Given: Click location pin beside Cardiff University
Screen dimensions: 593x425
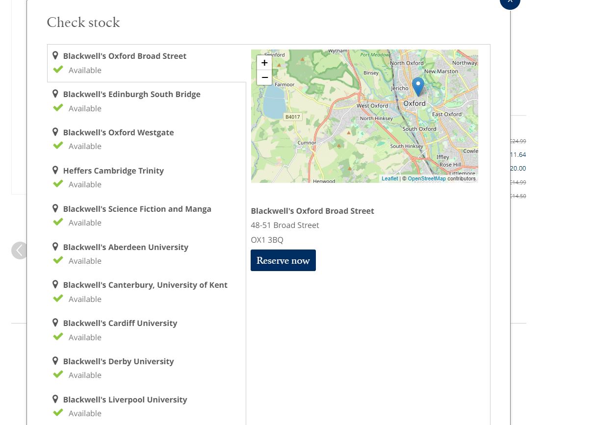Looking at the screenshot, I should tap(55, 323).
